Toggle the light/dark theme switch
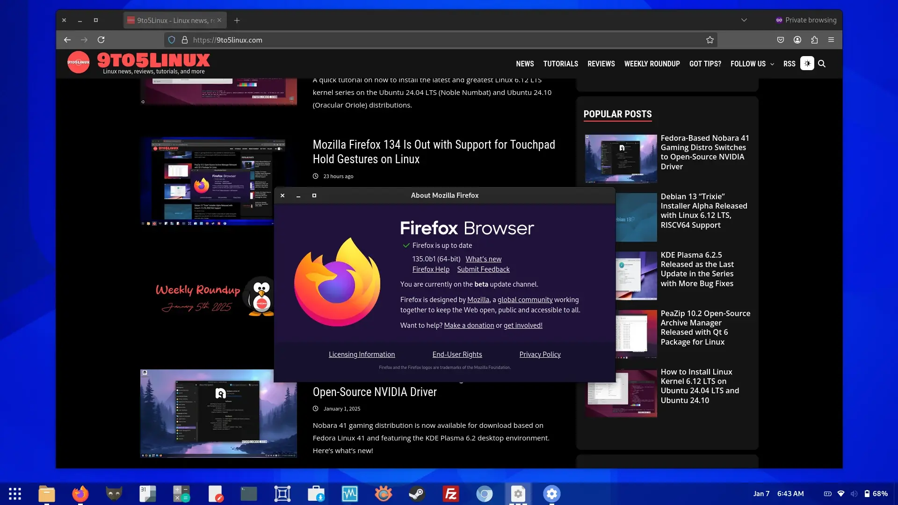 807,64
